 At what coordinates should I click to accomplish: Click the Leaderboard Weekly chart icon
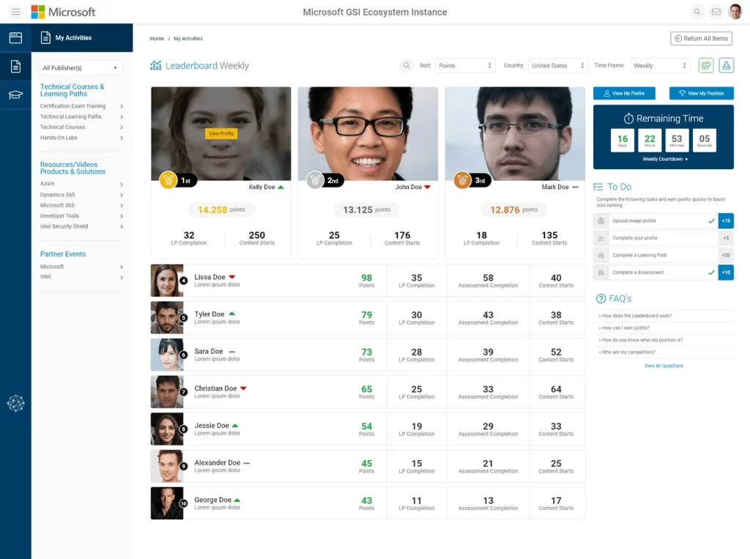(155, 65)
